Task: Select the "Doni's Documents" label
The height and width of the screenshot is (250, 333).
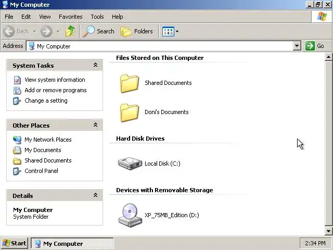Action: pyautogui.click(x=166, y=112)
